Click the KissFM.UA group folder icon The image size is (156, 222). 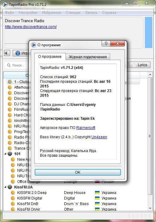tap(10, 187)
